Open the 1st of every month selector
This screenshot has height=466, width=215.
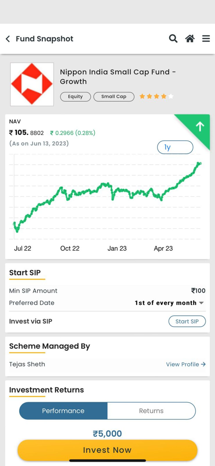coord(165,303)
